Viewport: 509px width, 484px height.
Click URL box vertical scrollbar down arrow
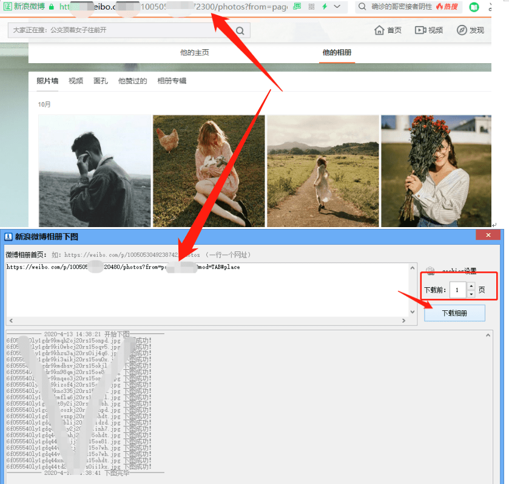tap(413, 312)
